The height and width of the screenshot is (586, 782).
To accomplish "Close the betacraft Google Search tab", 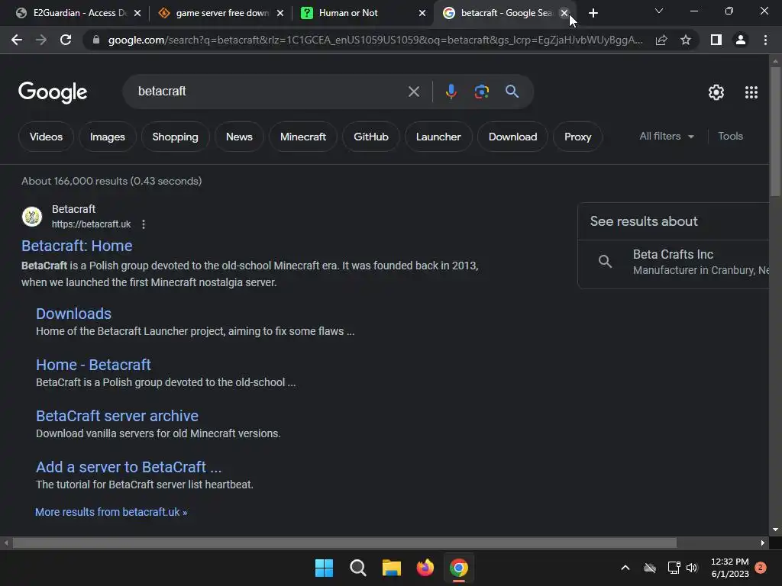I will click(564, 13).
